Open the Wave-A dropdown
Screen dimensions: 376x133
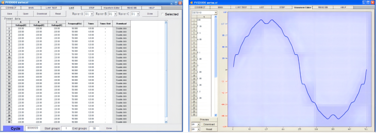coord(92,14)
